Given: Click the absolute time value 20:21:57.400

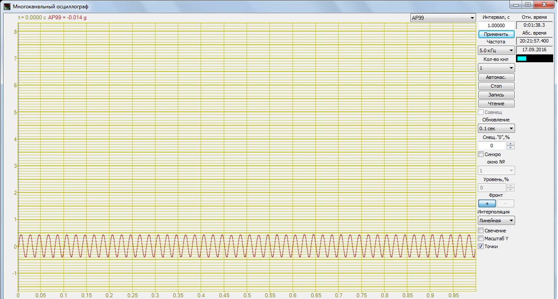Looking at the screenshot, I should [534, 41].
